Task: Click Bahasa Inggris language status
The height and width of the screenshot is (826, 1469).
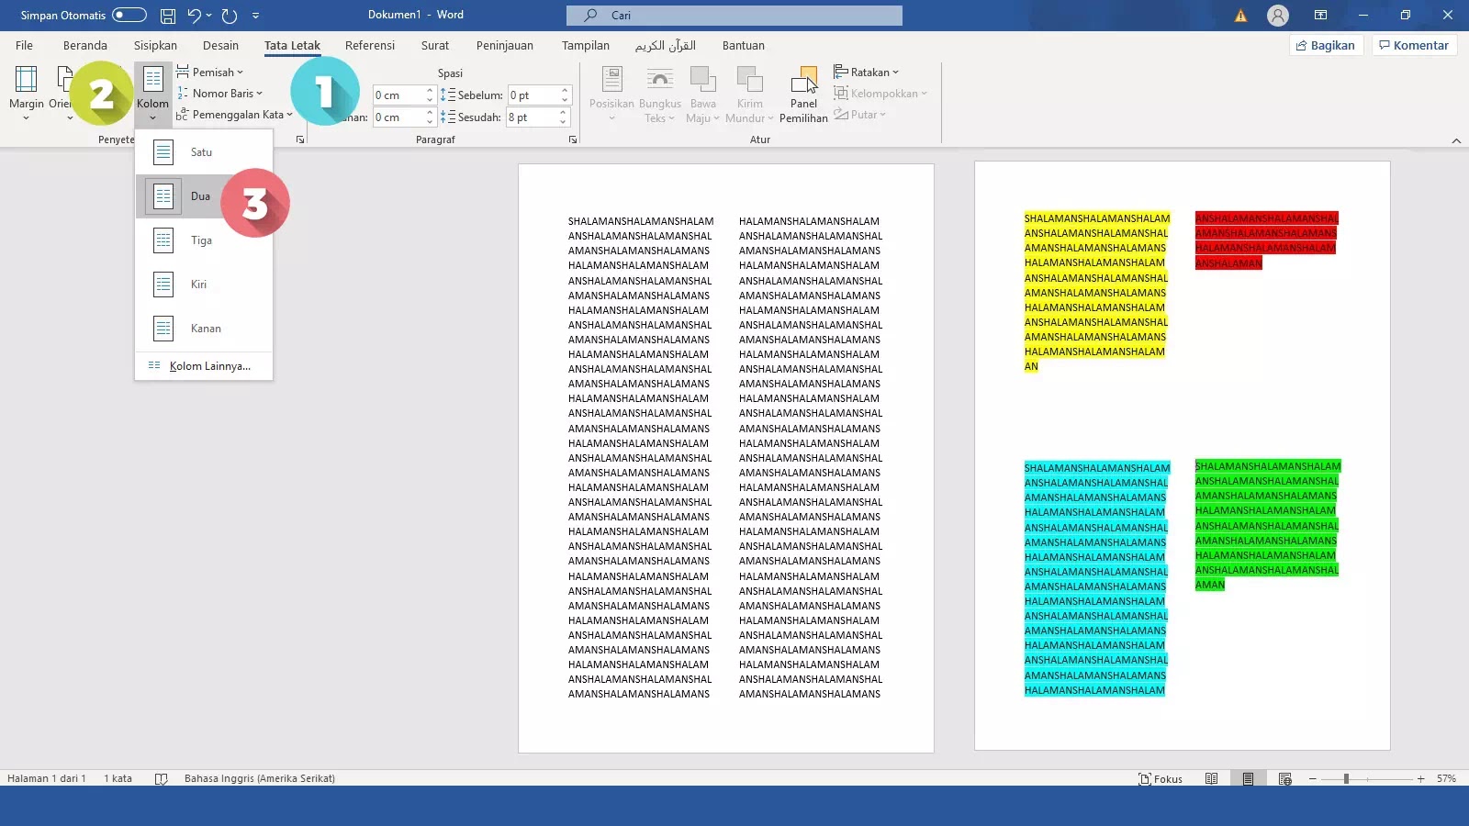Action: (260, 778)
